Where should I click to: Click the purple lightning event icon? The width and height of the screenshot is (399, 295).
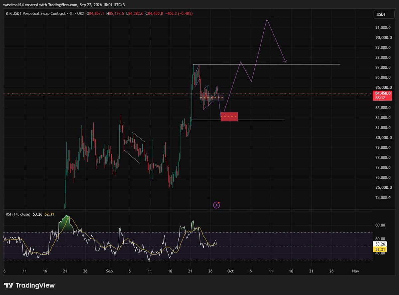[217, 205]
